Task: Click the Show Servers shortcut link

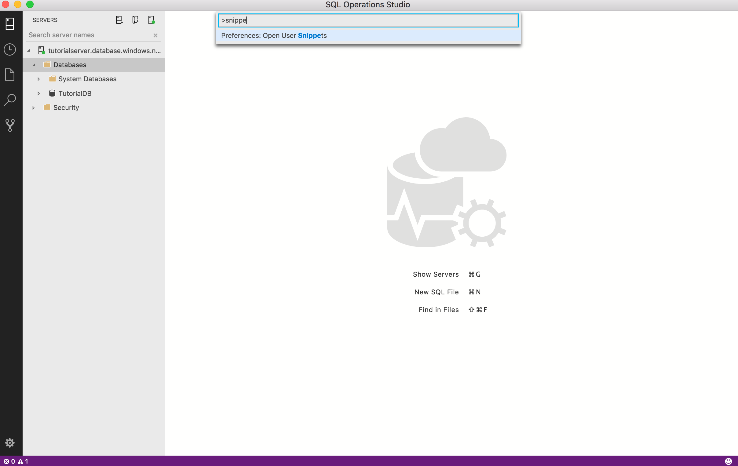Action: (x=435, y=274)
